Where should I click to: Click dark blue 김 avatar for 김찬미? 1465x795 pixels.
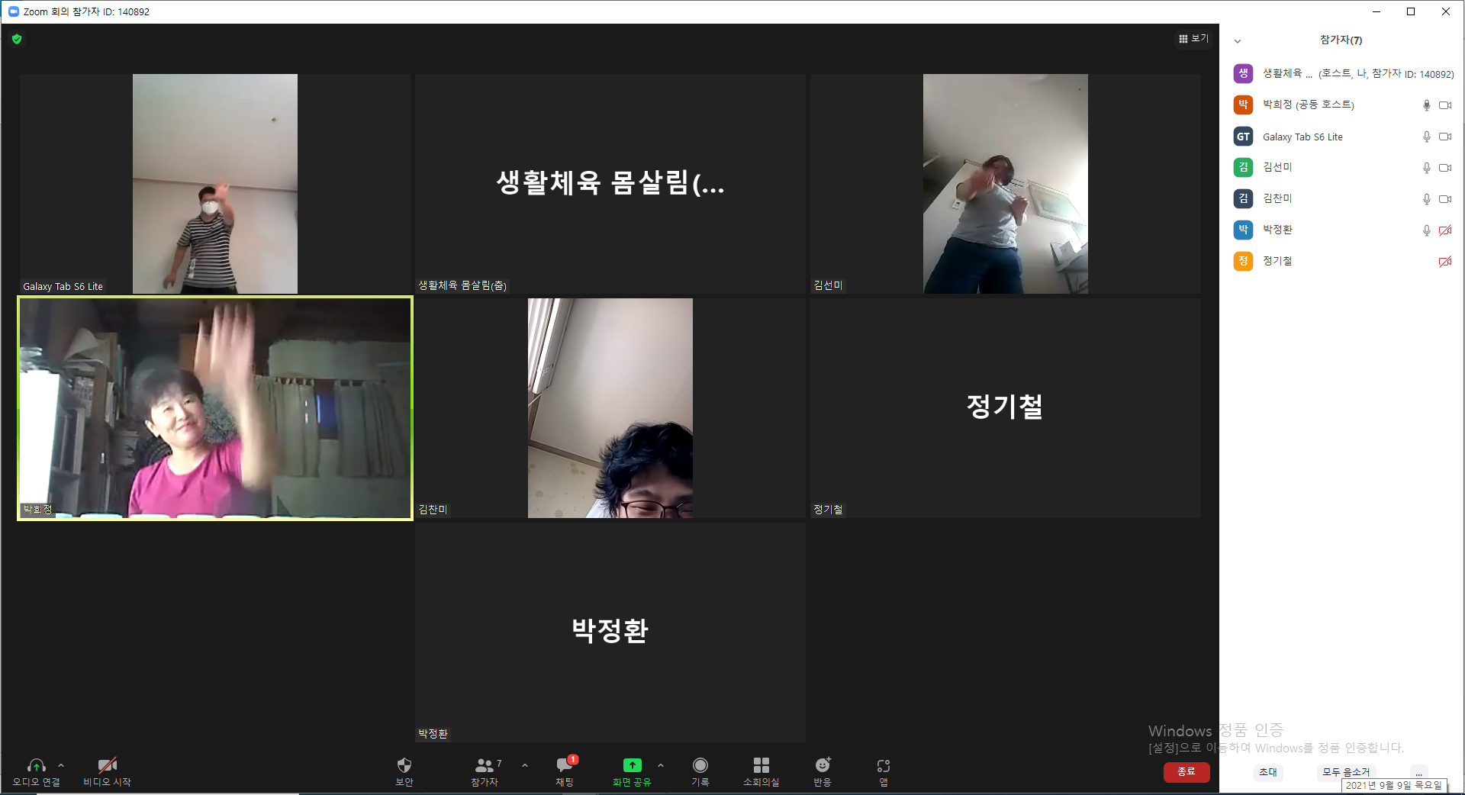point(1243,198)
